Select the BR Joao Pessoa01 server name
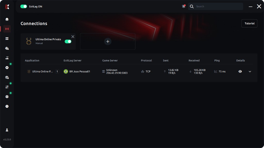This screenshot has height=148, width=264. click(80, 71)
